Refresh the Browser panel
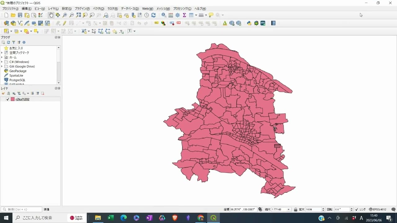Screen dimensions: 397x223 pyautogui.click(x=8, y=42)
